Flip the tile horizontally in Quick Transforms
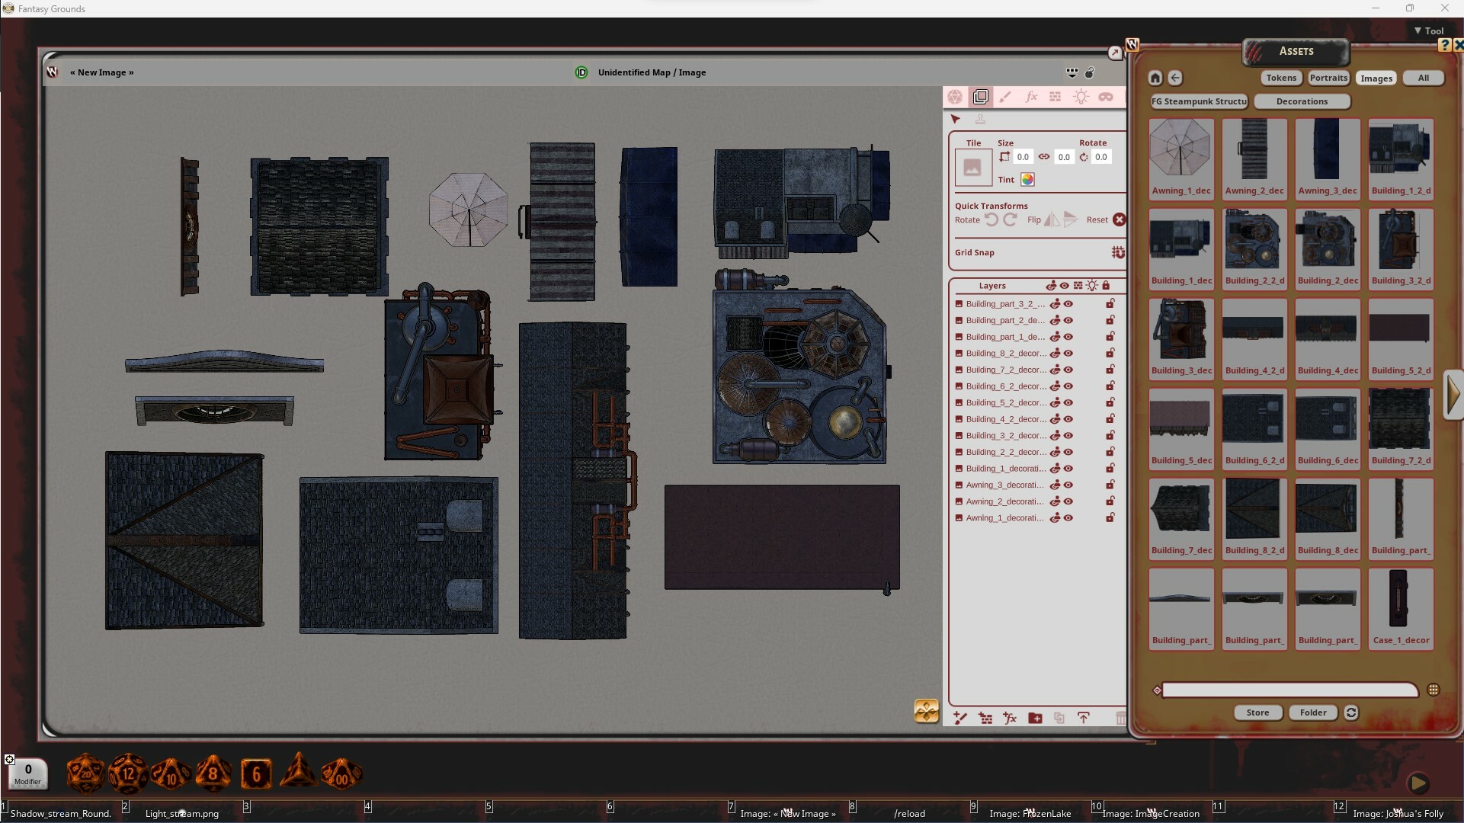Screen dimensions: 1464x823 (1052, 219)
